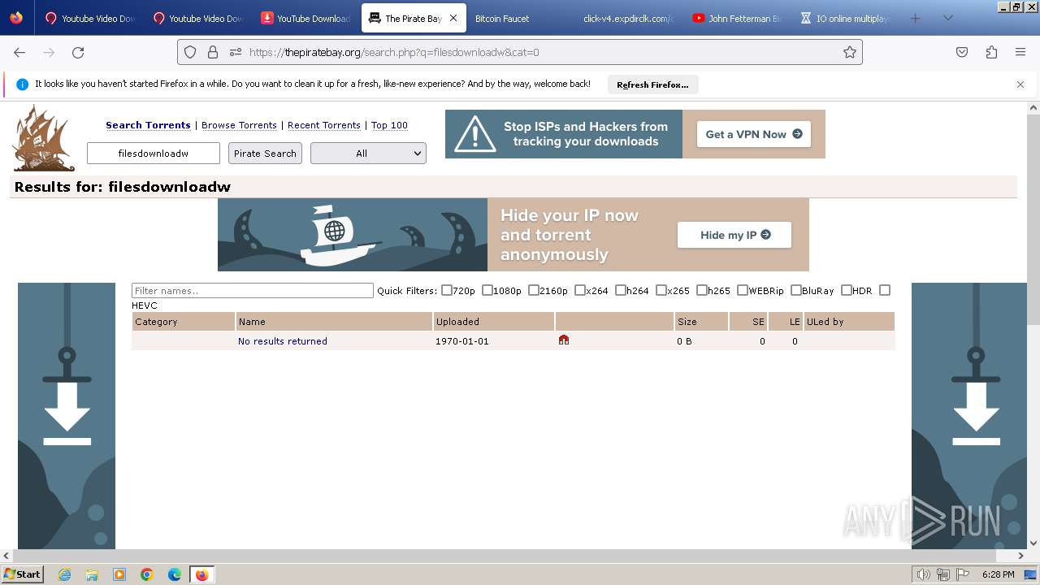Launch the media player taskbar icon
1040x585 pixels.
(x=119, y=574)
